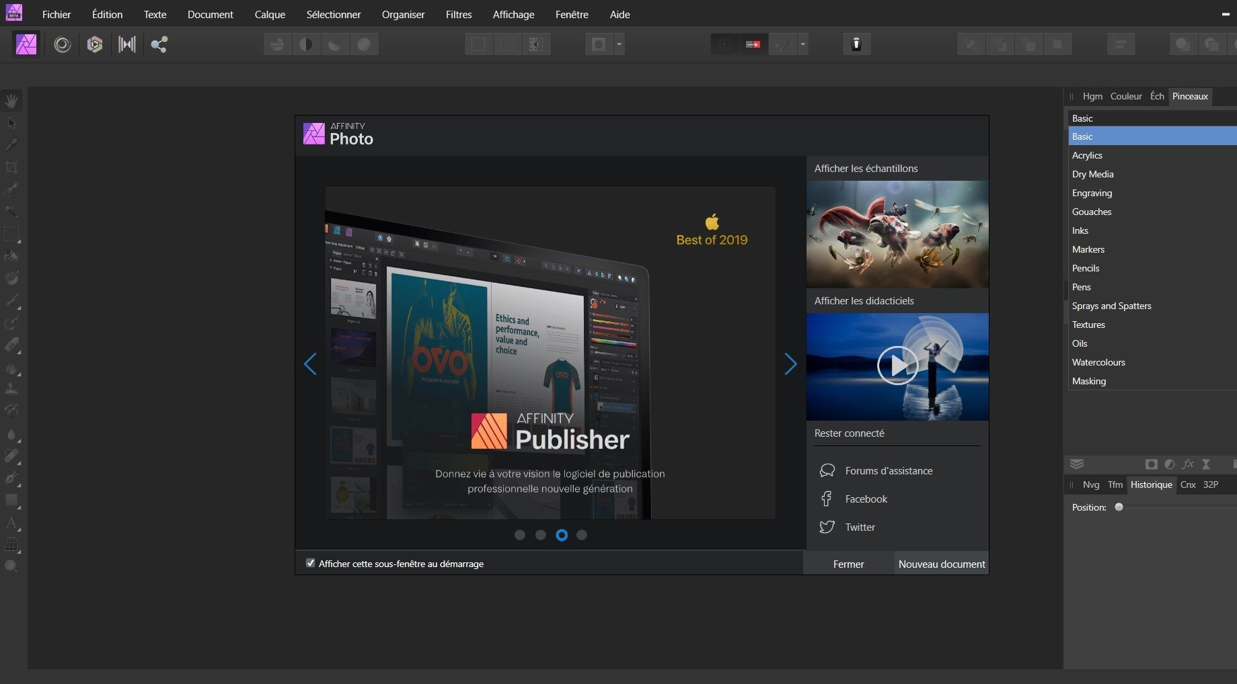Image resolution: width=1237 pixels, height=684 pixels.
Task: Select the third carousel dot
Action: pyautogui.click(x=562, y=535)
